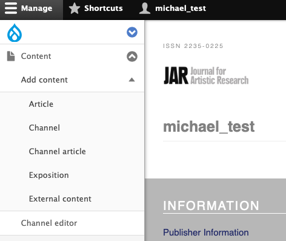This screenshot has width=286, height=241.
Task: Click the JAR journal logo
Action: 206,75
